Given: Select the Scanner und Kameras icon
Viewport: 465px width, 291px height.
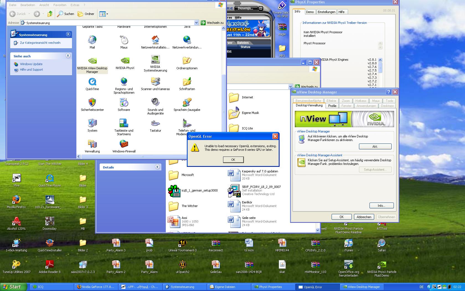Looking at the screenshot, I should (155, 84).
